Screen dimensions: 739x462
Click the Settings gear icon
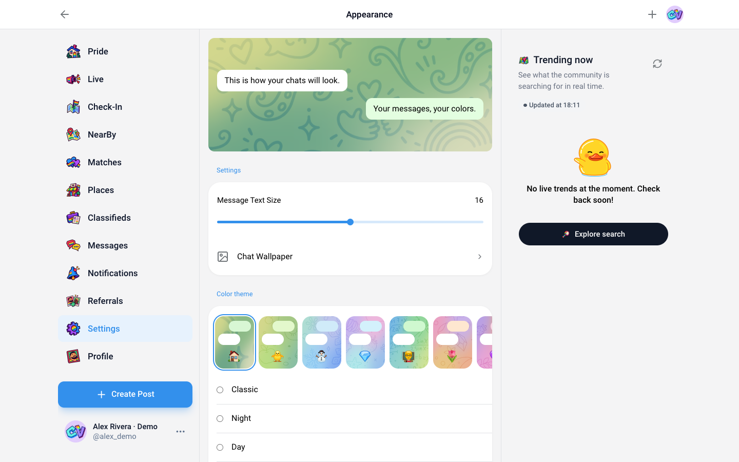(73, 329)
